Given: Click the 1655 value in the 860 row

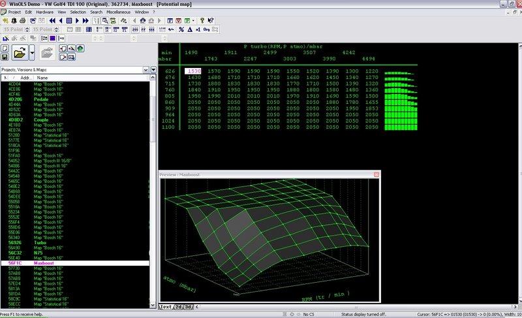Looking at the screenshot, I should pyautogui.click(x=371, y=103).
